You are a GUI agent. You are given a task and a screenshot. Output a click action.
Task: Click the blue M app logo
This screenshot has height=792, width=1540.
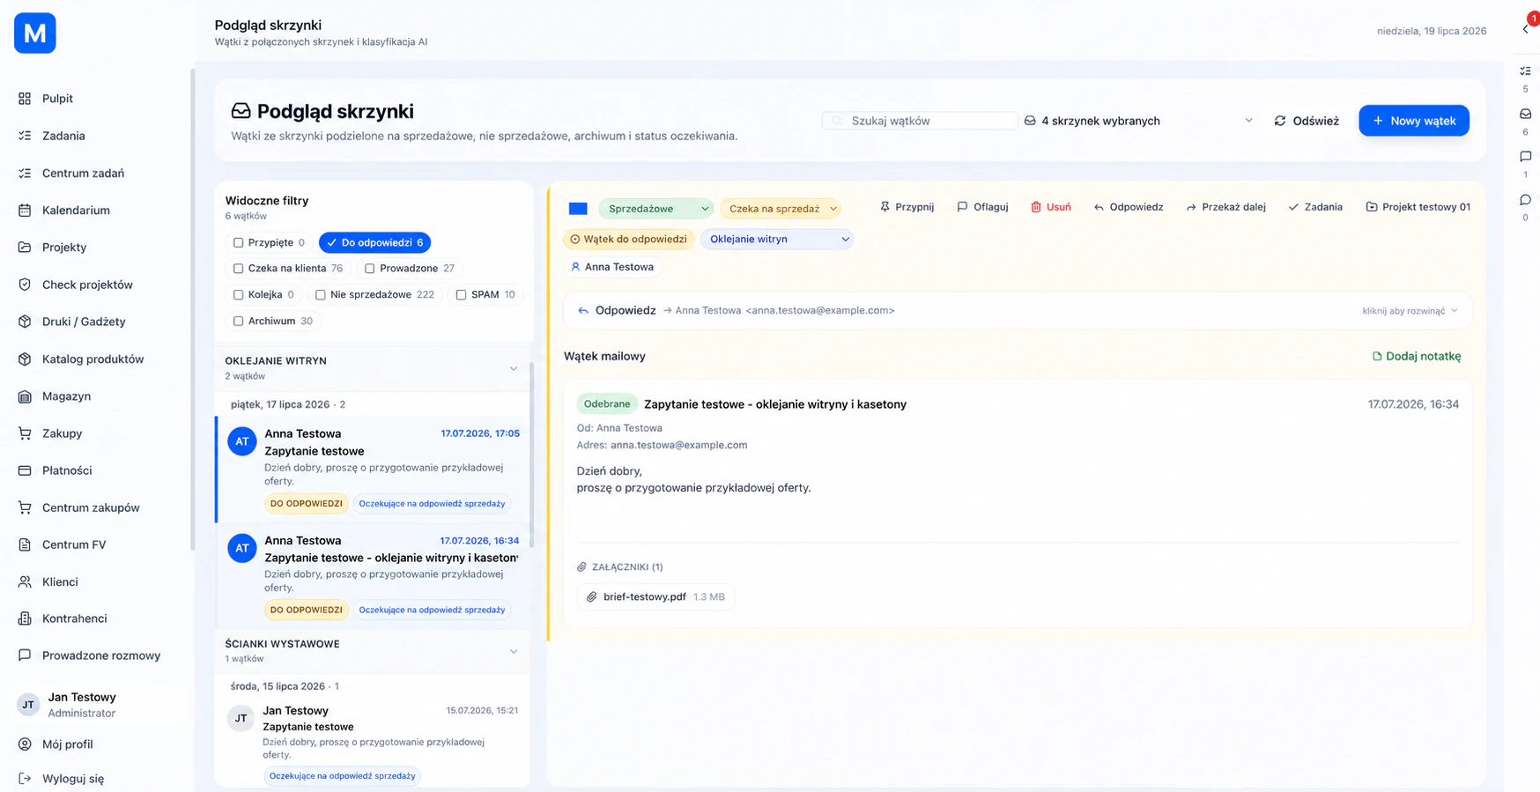[35, 33]
